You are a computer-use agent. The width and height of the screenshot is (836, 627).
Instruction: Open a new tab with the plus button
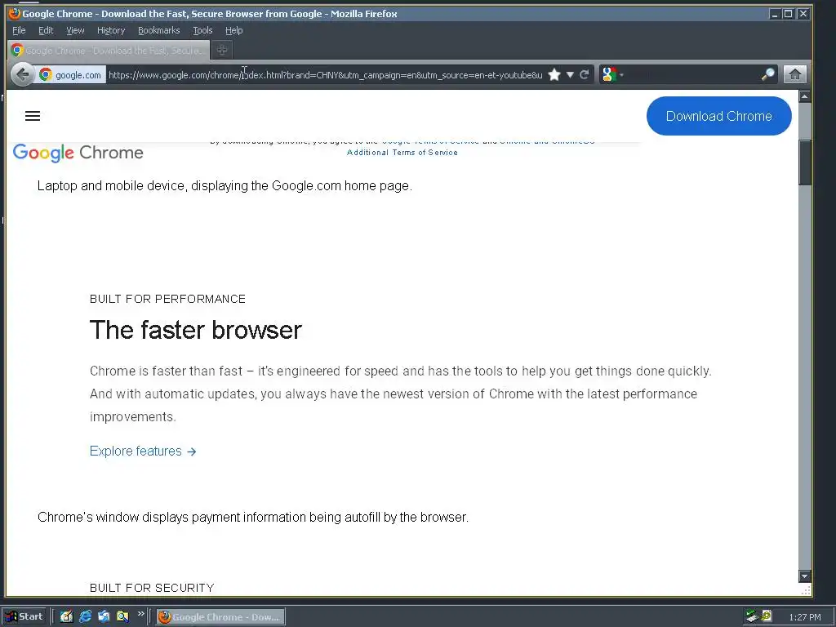tap(222, 50)
